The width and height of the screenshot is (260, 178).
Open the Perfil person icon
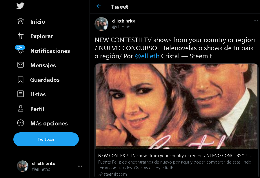pos(21,108)
